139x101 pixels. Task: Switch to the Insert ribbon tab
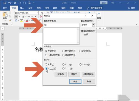[22, 8]
